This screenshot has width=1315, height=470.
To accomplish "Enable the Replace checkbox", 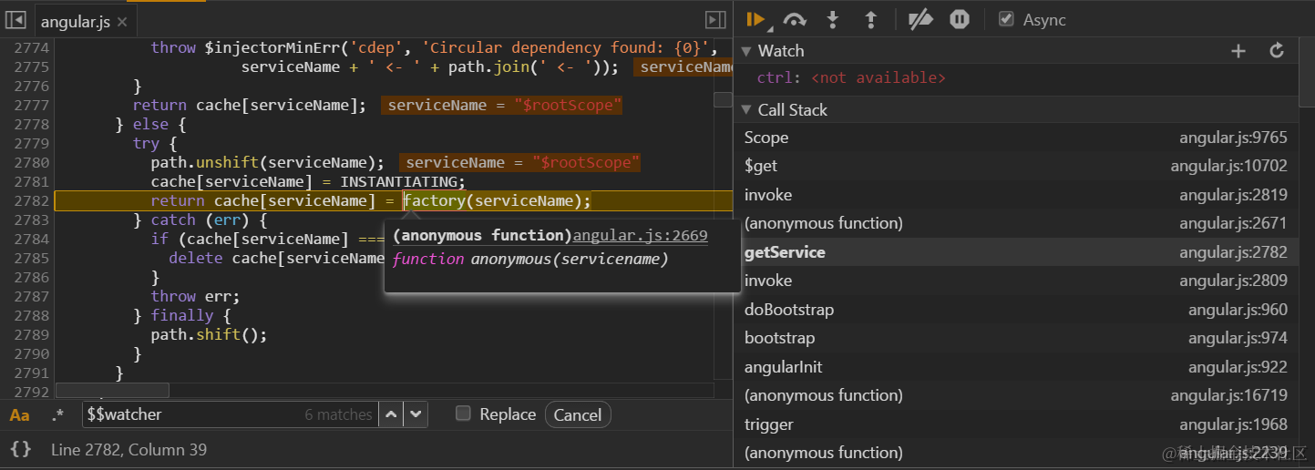I will [x=463, y=414].
